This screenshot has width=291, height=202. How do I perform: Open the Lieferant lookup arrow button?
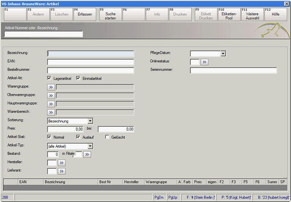click(x=62, y=171)
